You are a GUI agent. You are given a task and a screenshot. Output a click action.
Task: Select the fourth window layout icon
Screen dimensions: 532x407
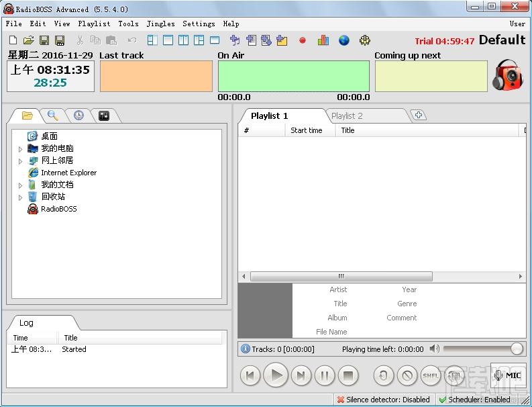[199, 40]
